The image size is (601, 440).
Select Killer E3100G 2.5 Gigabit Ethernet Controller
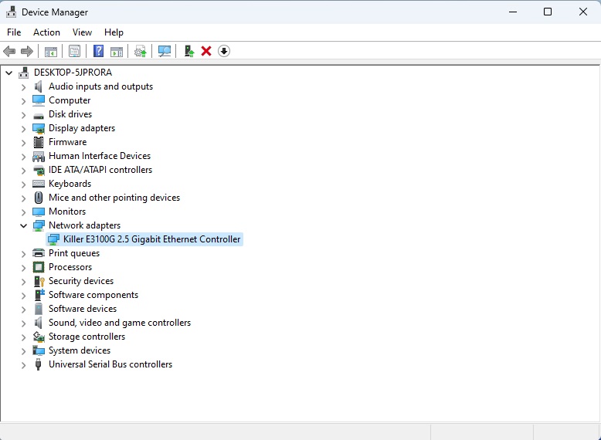coord(151,239)
